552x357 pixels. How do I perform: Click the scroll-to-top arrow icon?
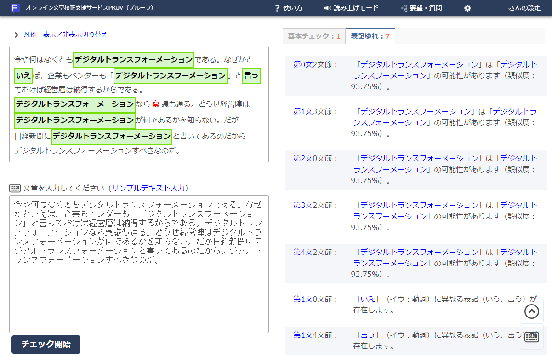531,312
